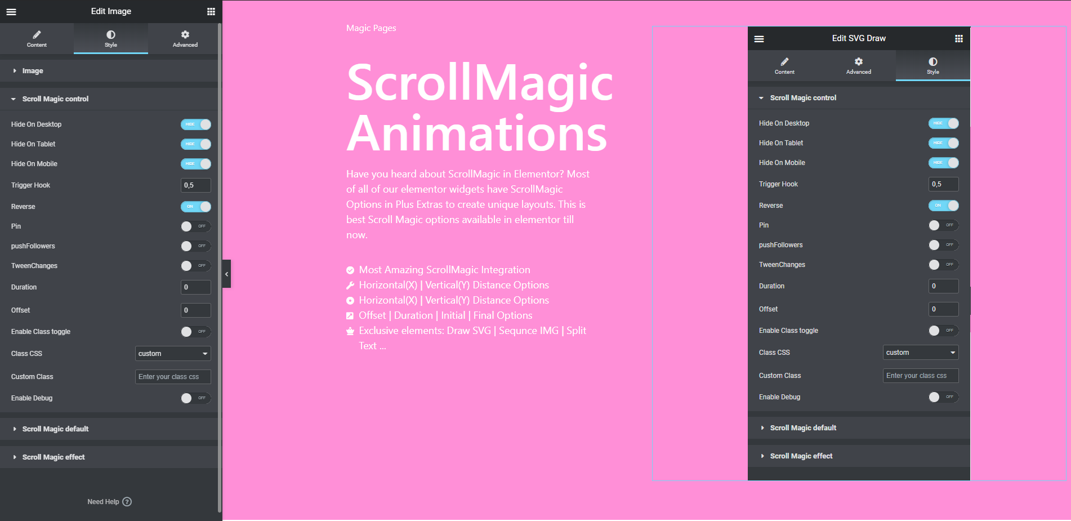Enable pushFollowers in Edit SVG Draw panel
The height and width of the screenshot is (521, 1071).
coord(944,245)
